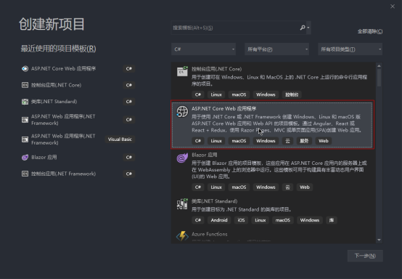Click recent ASP.NET Web app C# icon

pos(25,120)
